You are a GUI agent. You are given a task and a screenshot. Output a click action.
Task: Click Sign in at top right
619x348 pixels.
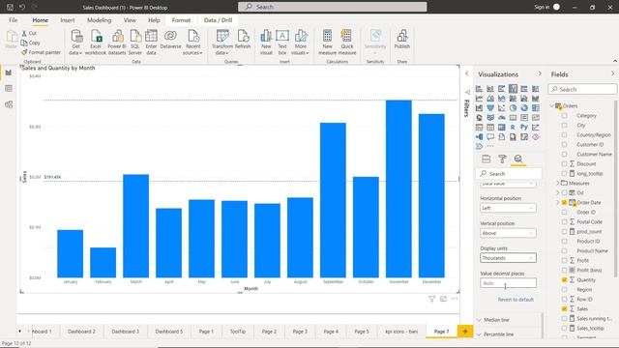click(542, 7)
